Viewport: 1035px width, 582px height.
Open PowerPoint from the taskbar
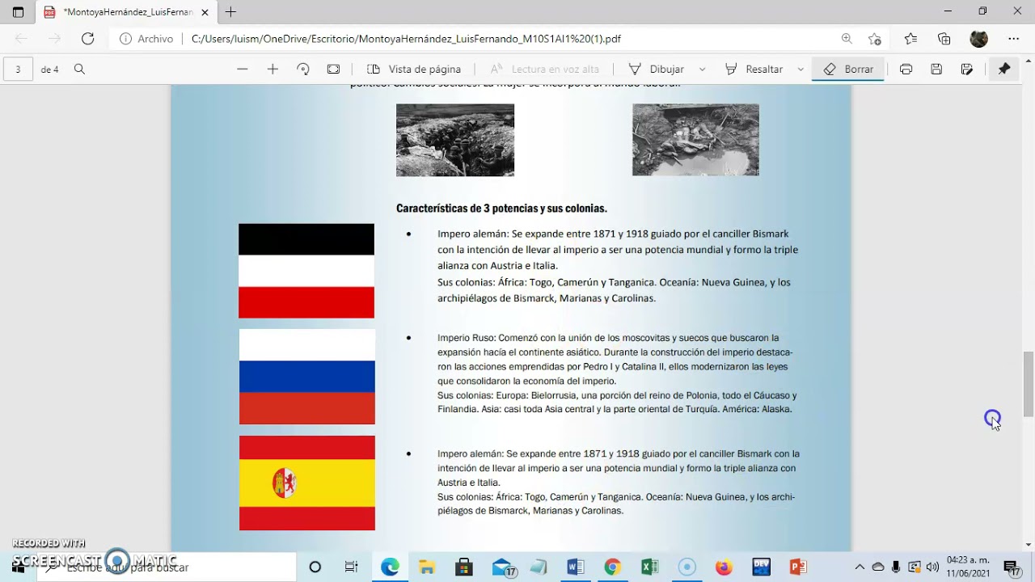point(798,567)
